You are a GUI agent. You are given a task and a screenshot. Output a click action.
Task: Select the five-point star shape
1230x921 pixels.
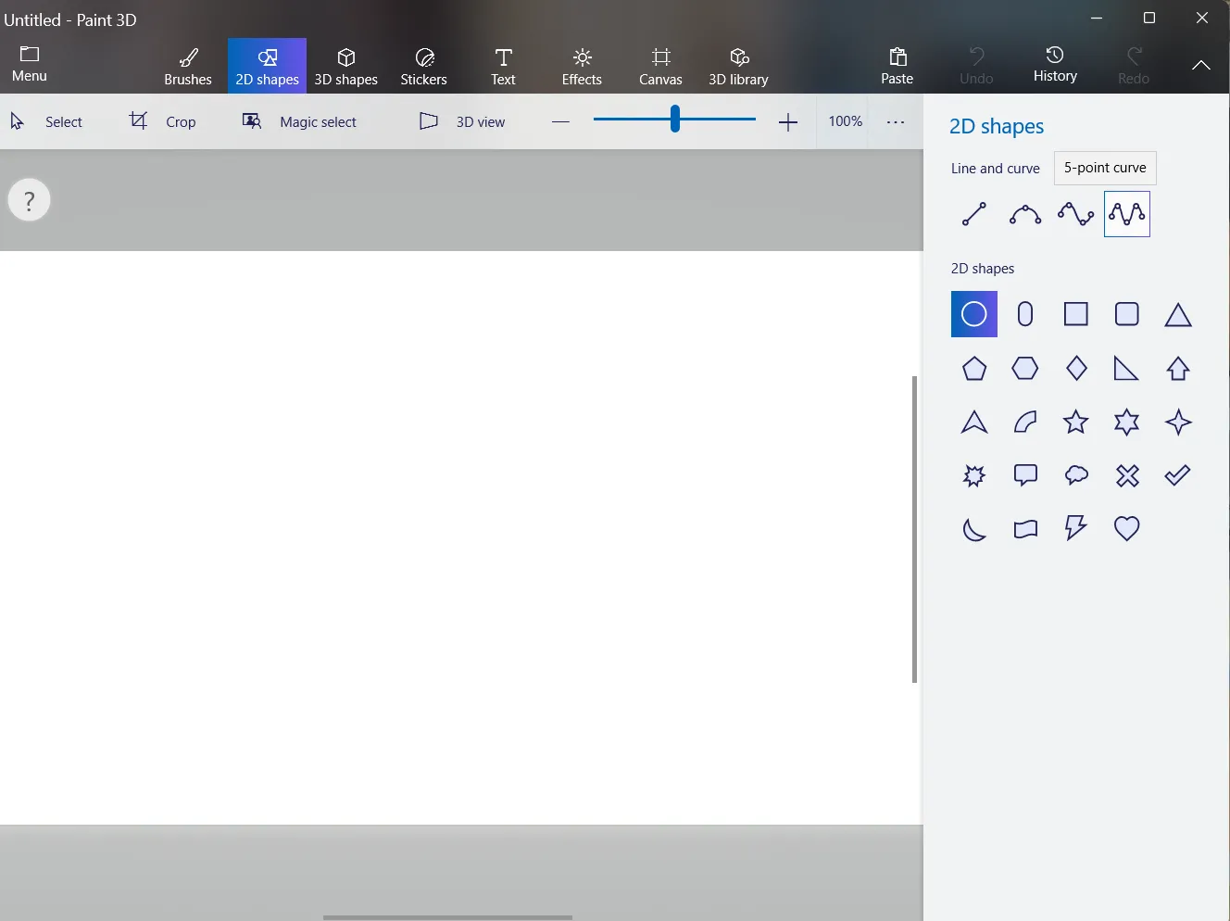click(x=1075, y=422)
